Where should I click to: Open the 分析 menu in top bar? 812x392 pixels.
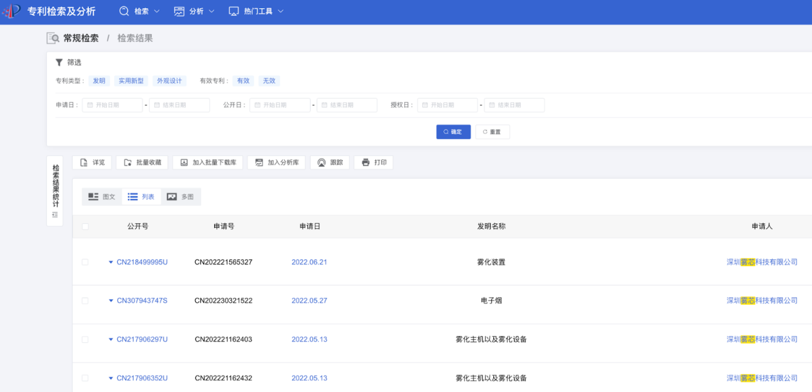pos(194,11)
